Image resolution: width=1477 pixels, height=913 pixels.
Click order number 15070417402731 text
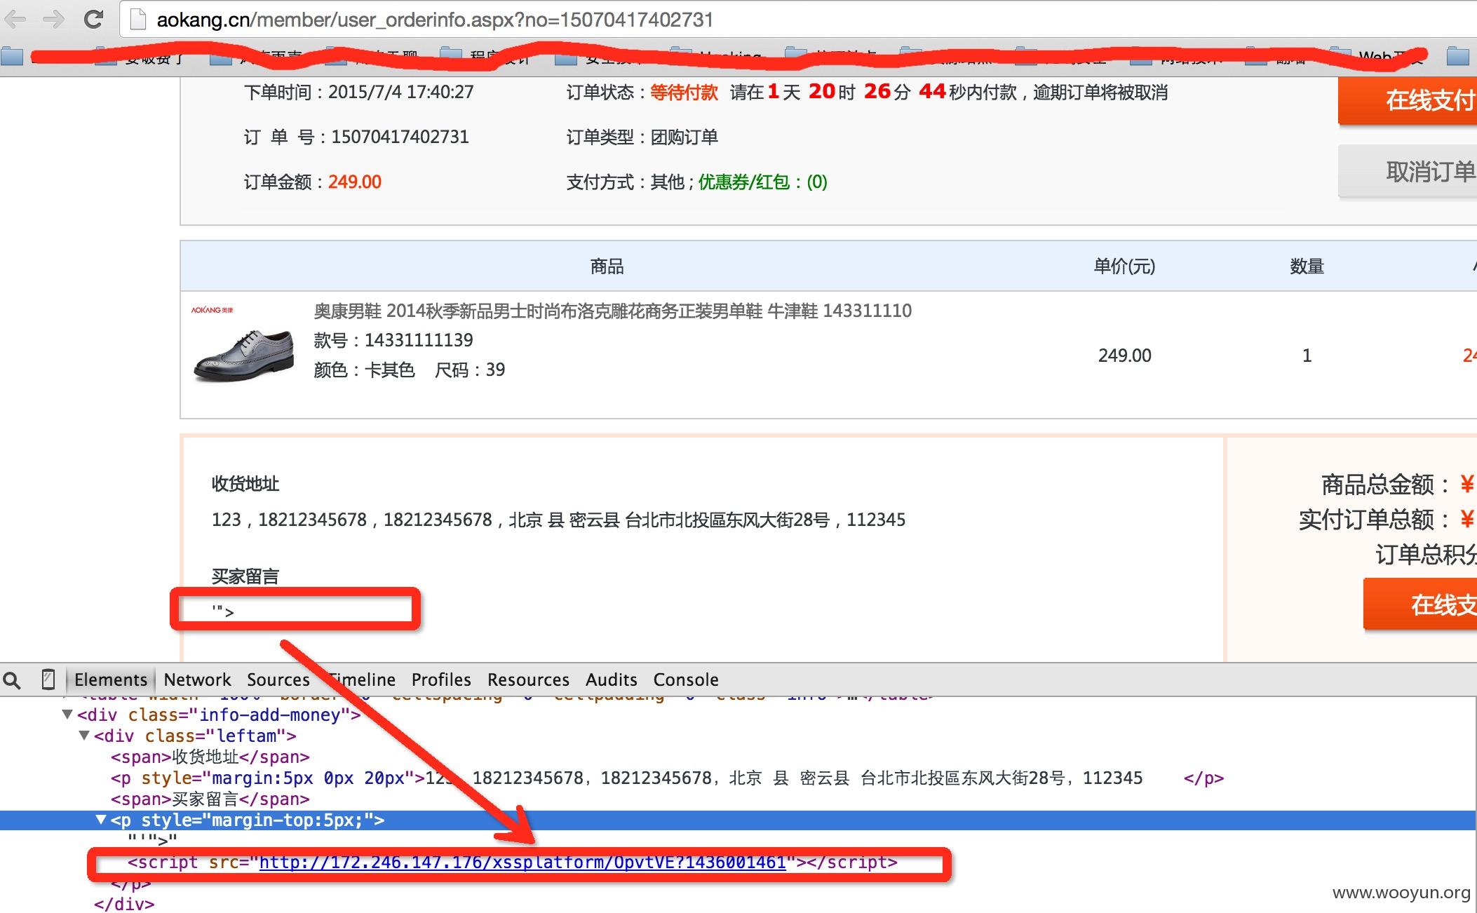point(400,137)
